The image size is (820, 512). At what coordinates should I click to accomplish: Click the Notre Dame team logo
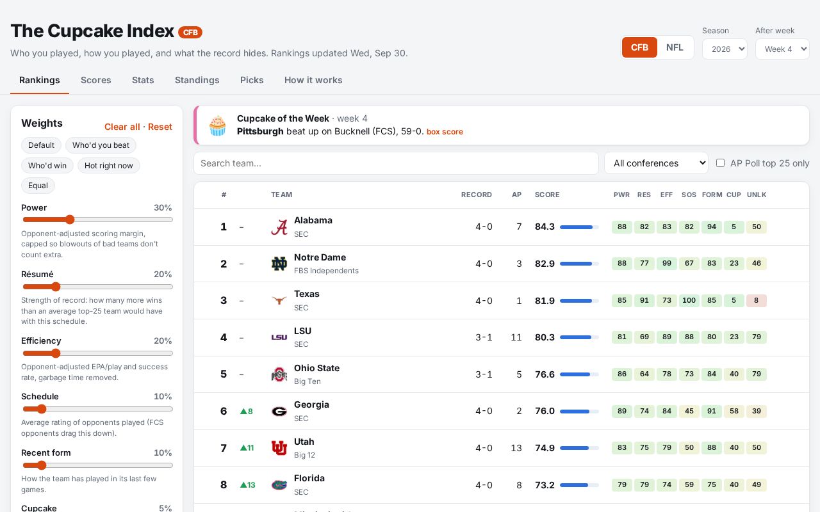click(x=279, y=264)
